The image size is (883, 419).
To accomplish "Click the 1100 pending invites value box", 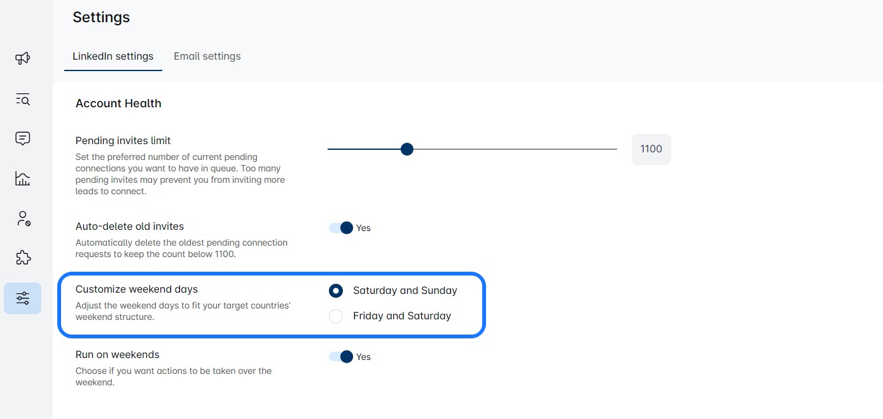I will (x=651, y=149).
